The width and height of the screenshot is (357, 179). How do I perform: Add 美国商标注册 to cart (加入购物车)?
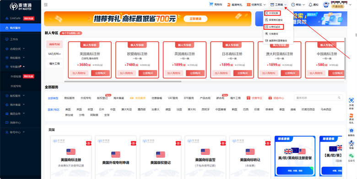click(x=79, y=73)
